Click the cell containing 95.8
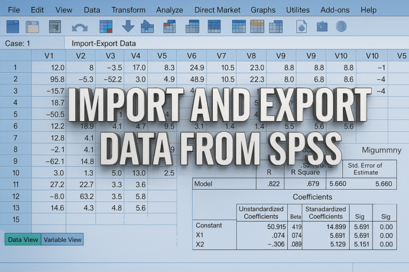The width and height of the screenshot is (409, 272). click(49, 79)
